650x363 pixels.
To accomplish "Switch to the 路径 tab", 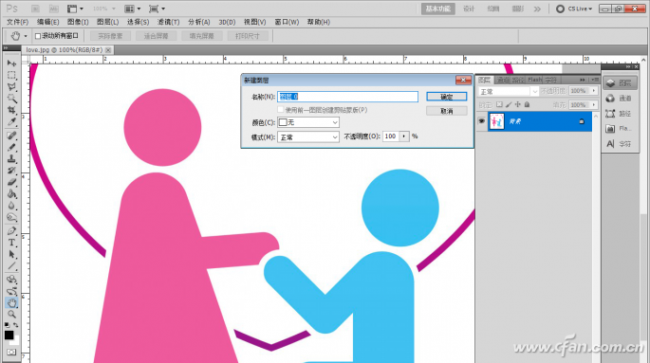I will [518, 80].
